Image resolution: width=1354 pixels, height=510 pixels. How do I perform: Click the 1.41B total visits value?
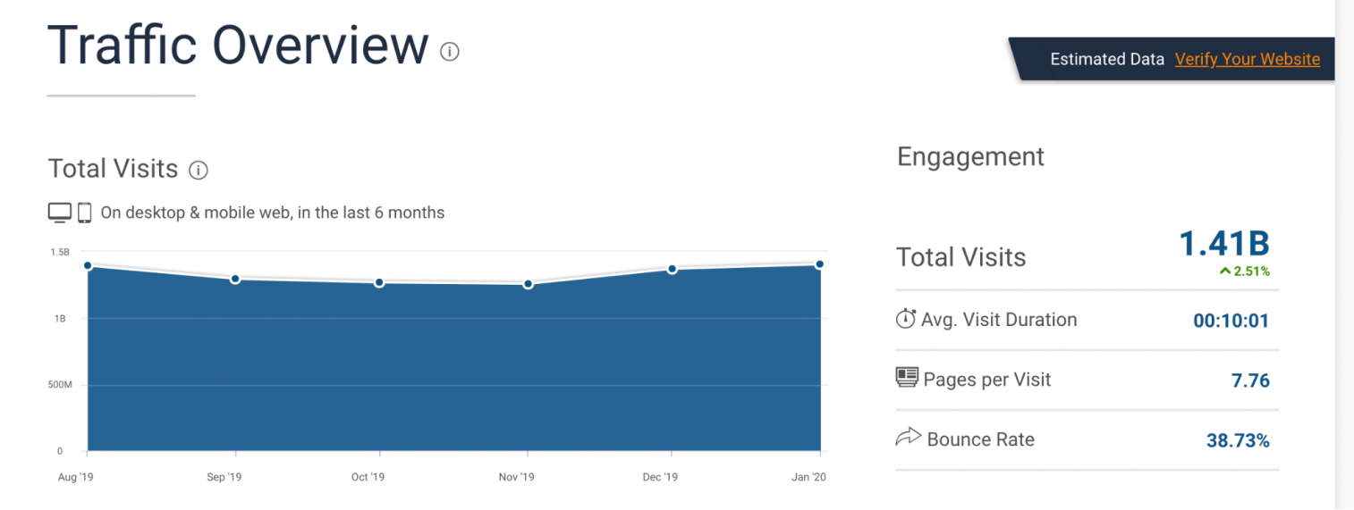[x=1224, y=244]
